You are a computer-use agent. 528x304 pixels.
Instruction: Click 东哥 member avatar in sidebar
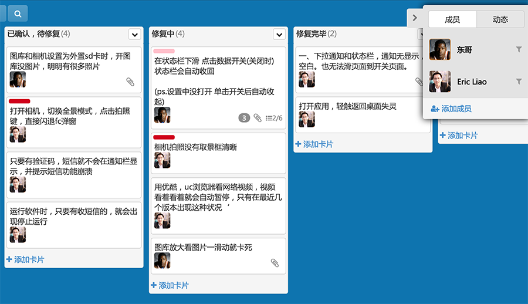pyautogui.click(x=440, y=49)
